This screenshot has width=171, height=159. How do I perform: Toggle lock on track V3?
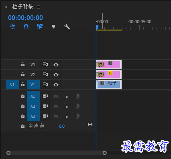(23, 64)
